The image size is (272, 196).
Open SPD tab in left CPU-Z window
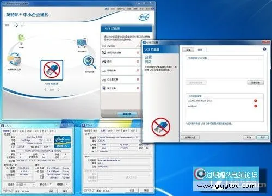pyautogui.click(x=36, y=131)
